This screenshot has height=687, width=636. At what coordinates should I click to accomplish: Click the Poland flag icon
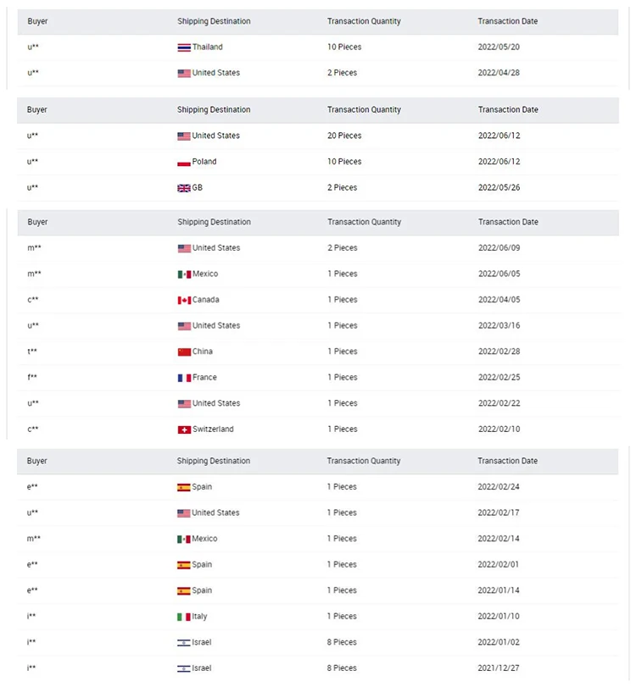click(183, 162)
